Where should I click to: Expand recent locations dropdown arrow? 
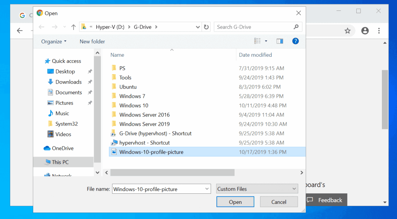tap(65, 27)
